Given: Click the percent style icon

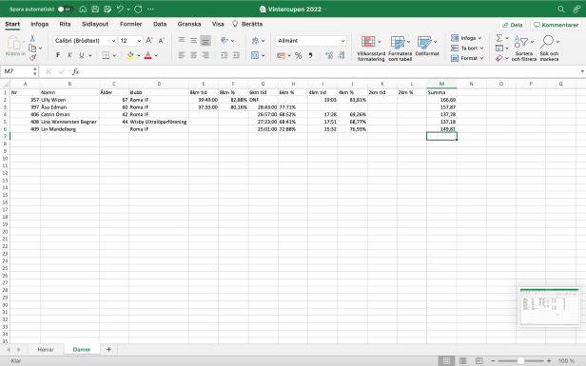Looking at the screenshot, I should [x=299, y=56].
